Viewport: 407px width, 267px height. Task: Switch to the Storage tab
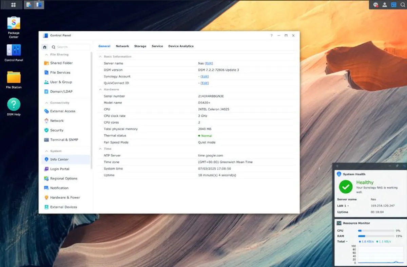[140, 46]
